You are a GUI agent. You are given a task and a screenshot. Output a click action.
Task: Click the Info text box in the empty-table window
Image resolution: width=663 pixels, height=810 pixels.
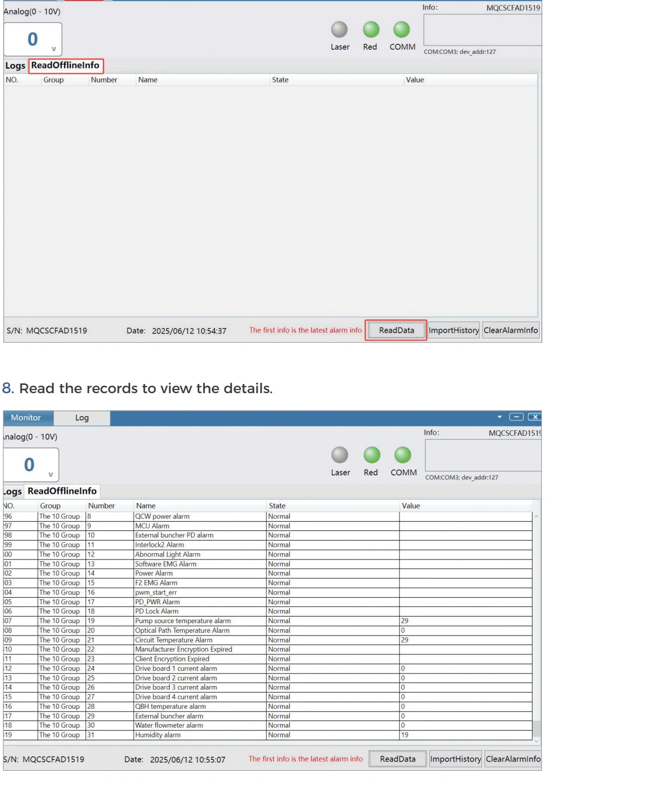click(x=483, y=30)
